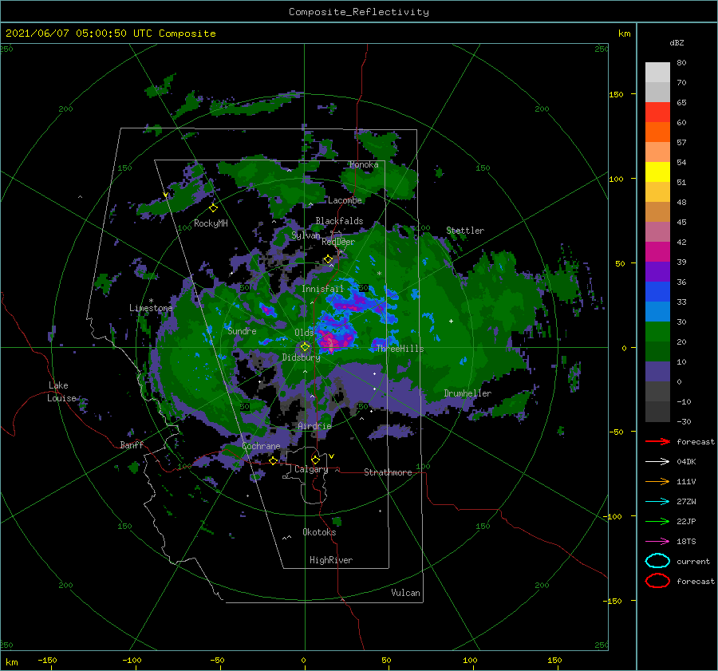Click the Ponoka town label

tap(364, 164)
